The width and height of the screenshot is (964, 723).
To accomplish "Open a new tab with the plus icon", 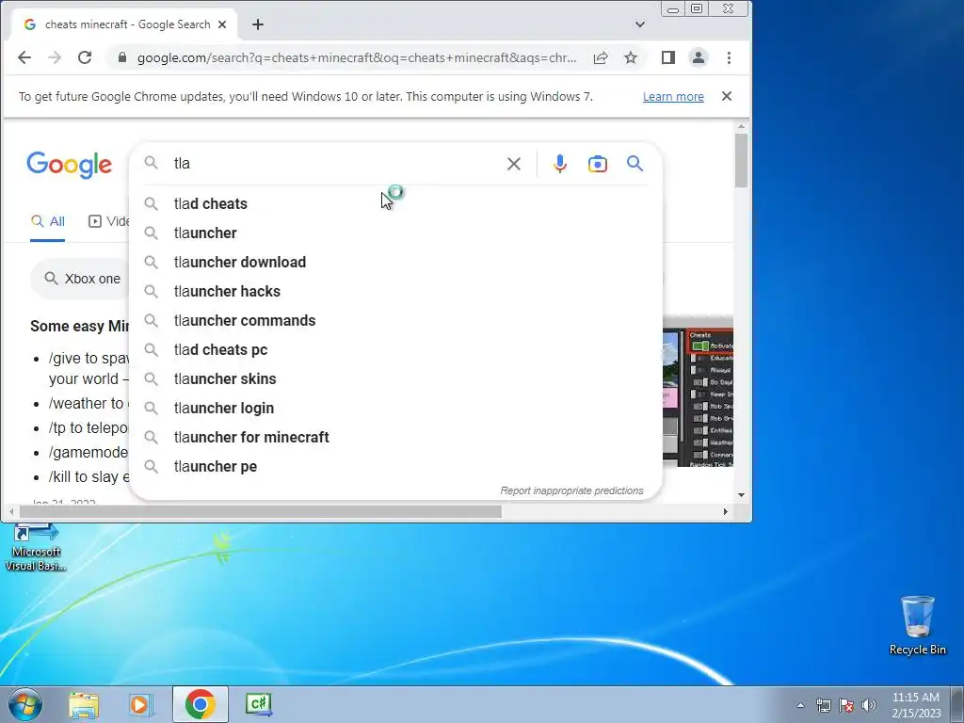I will click(258, 24).
